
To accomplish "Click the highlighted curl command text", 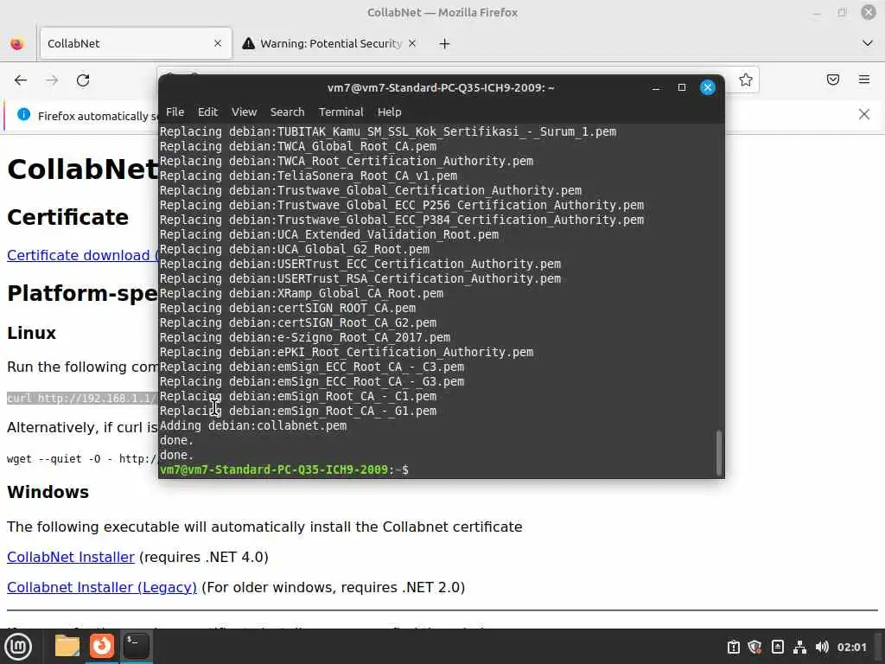I will point(82,398).
